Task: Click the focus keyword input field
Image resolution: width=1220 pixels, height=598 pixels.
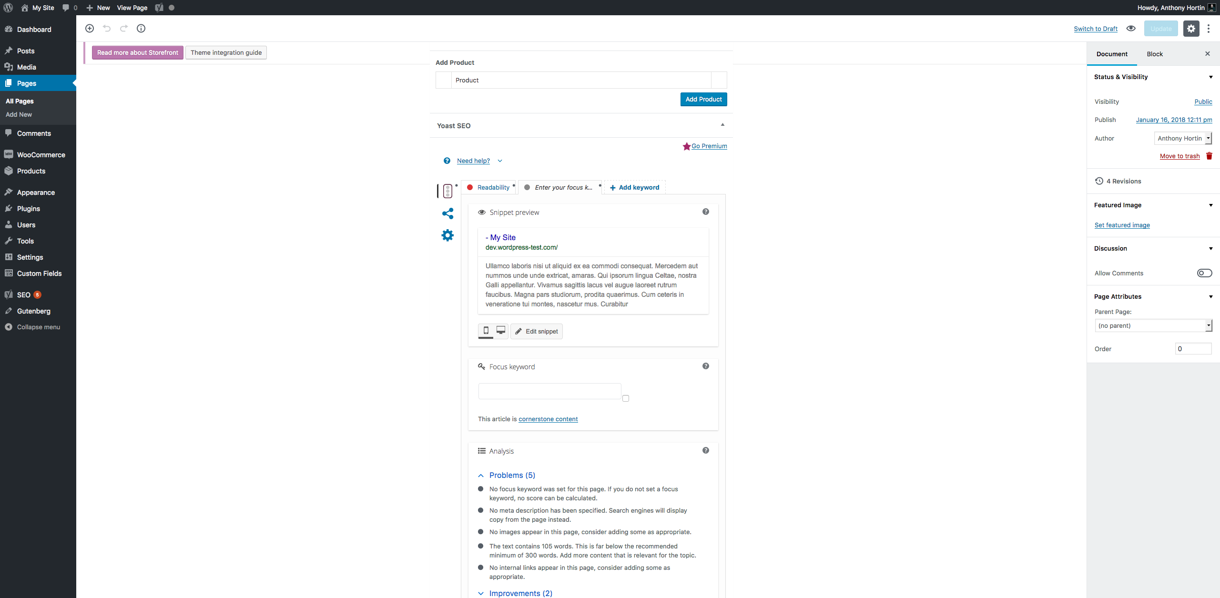Action: point(549,391)
